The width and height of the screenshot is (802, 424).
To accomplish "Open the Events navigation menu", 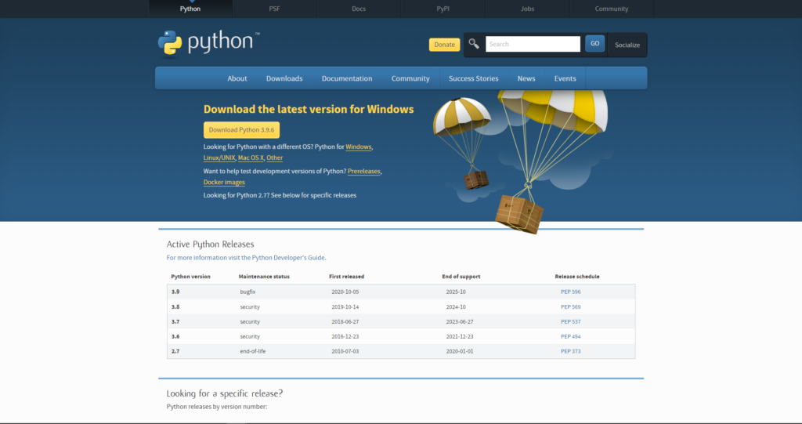I will click(565, 78).
